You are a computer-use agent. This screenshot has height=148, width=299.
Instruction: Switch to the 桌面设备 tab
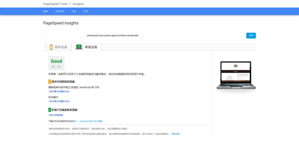[86, 47]
